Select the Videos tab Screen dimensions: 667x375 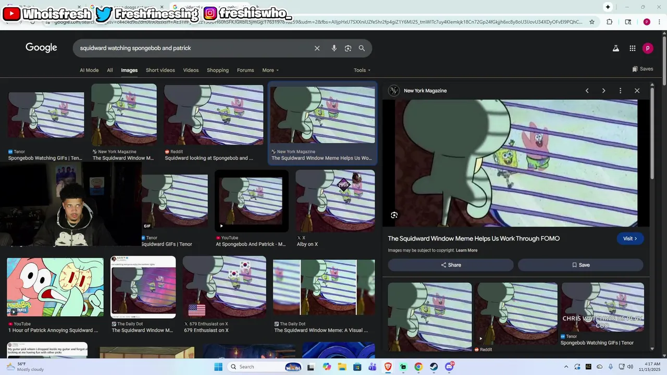[191, 70]
